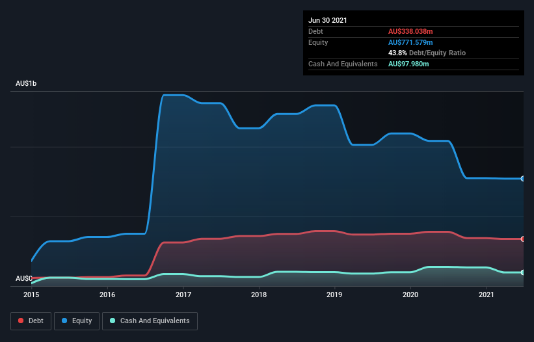The height and width of the screenshot is (342, 534).
Task: Click the 2016 x-axis label
Action: coord(107,295)
